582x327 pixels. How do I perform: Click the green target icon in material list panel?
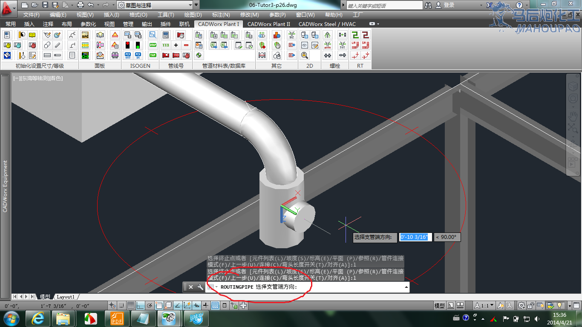click(199, 55)
